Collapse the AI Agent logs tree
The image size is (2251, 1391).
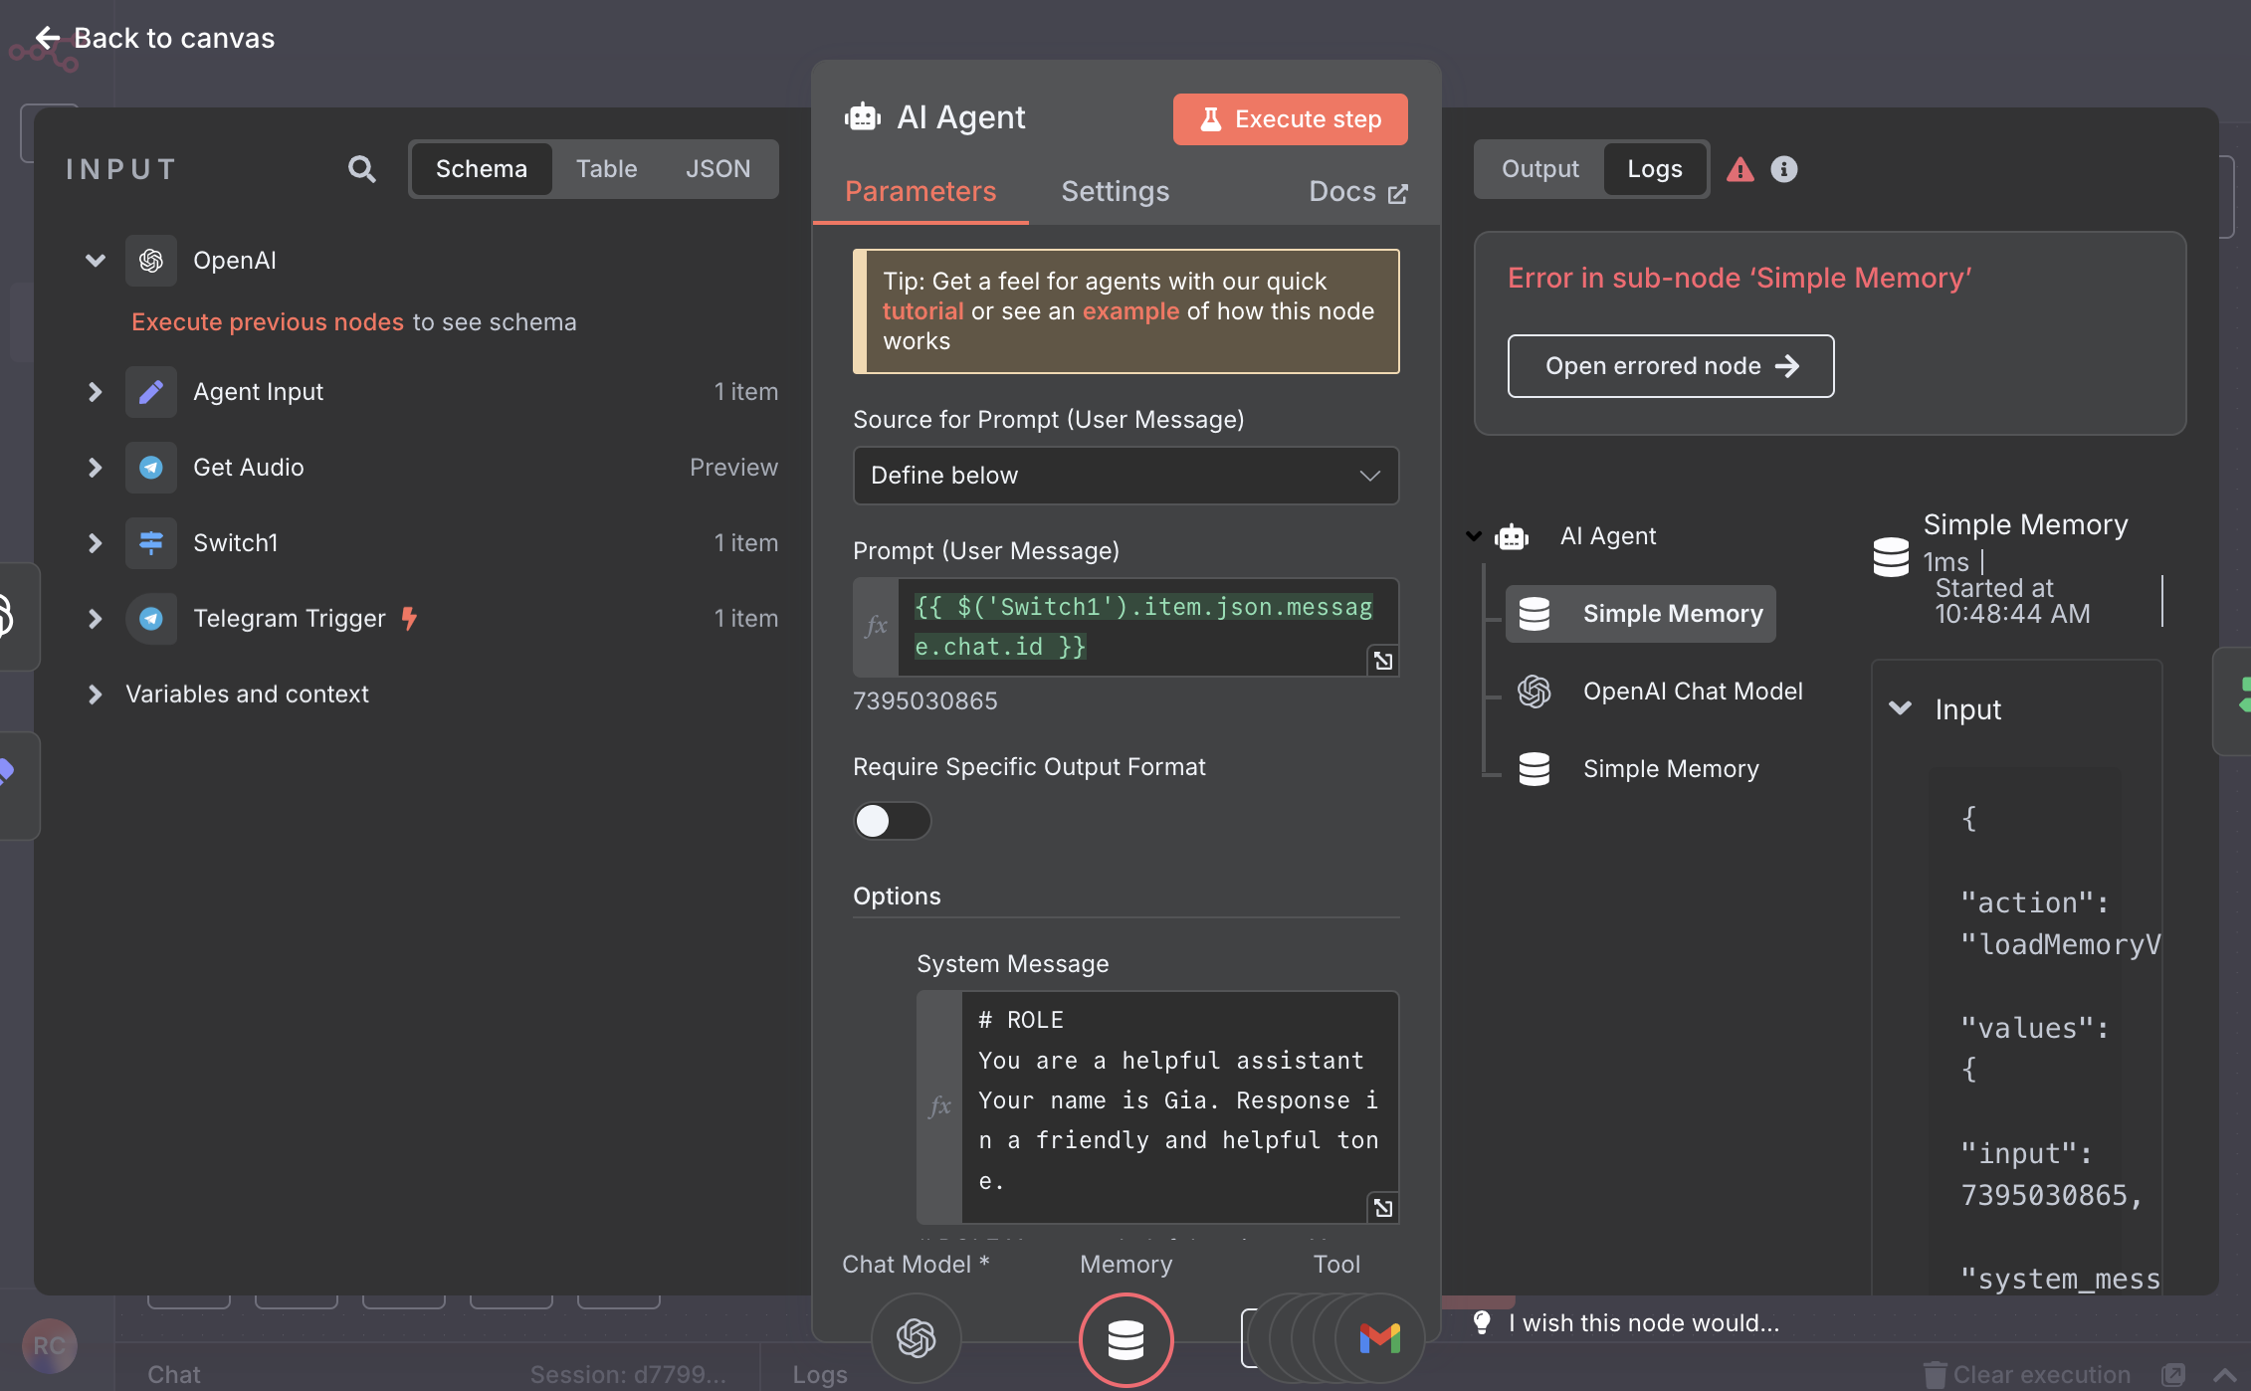(x=1474, y=536)
